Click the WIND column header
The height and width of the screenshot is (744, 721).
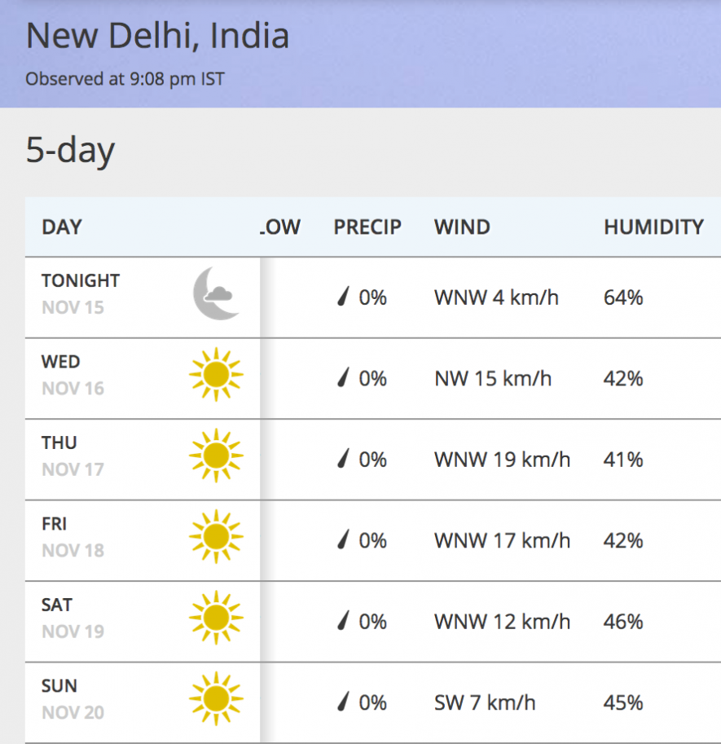pos(462,227)
